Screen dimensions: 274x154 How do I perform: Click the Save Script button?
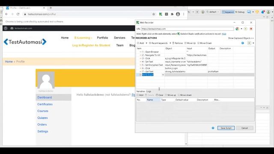226,128
